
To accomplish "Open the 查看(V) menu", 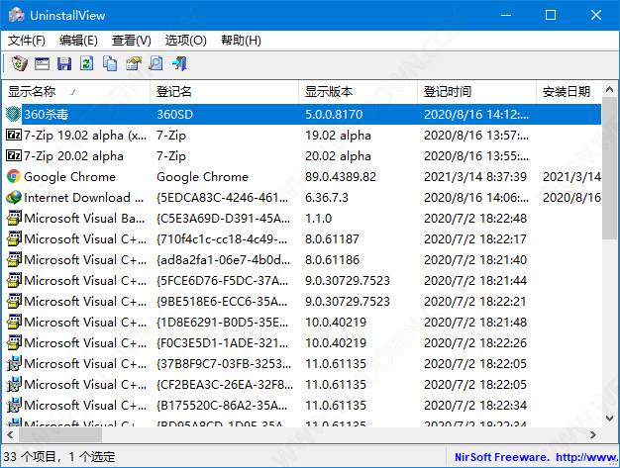I will (132, 41).
